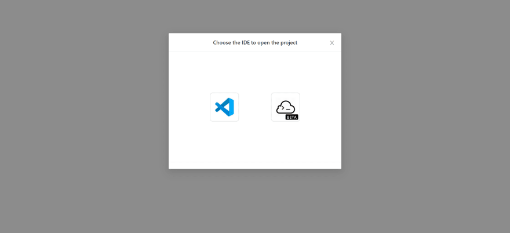Click the cloud outline with terminal prompt
The width and height of the screenshot is (510, 233).
286,107
